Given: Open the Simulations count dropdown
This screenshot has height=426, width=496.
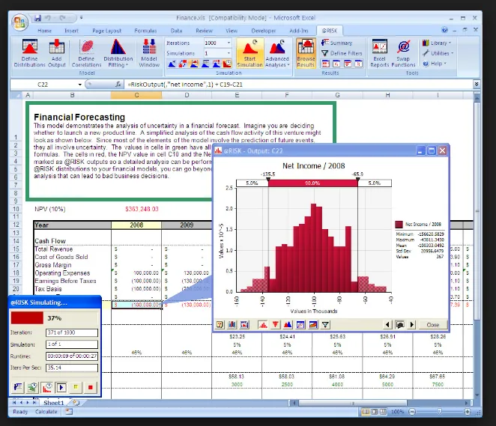Looking at the screenshot, I should pos(229,53).
